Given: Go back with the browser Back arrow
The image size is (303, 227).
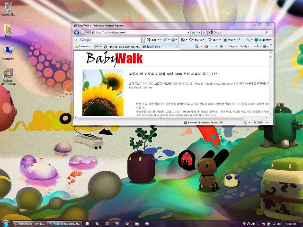Looking at the screenshot, I should [77, 32].
